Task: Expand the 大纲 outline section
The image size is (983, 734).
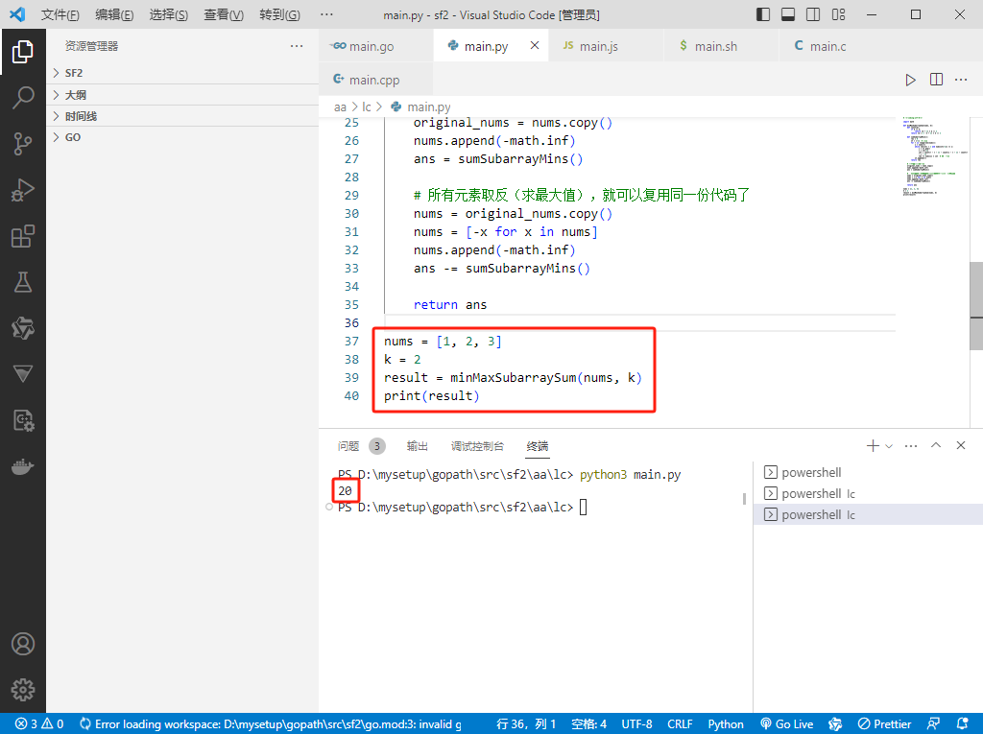Action: point(183,95)
